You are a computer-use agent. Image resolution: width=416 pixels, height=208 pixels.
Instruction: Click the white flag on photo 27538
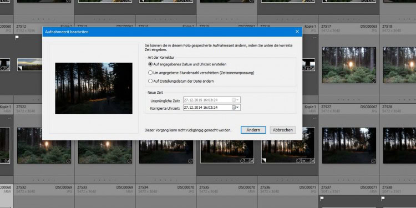pyautogui.click(x=383, y=198)
